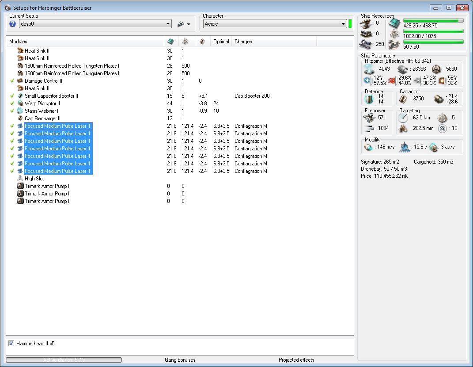Click the Small Capacitor Booster II icon
Image resolution: width=473 pixels, height=367 pixels.
(x=20, y=96)
